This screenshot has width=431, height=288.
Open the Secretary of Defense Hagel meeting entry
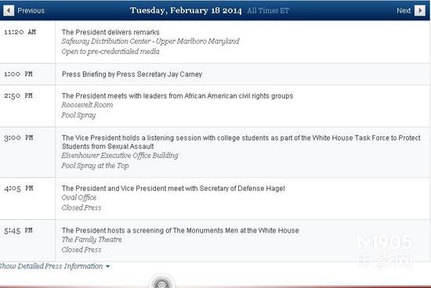point(173,189)
